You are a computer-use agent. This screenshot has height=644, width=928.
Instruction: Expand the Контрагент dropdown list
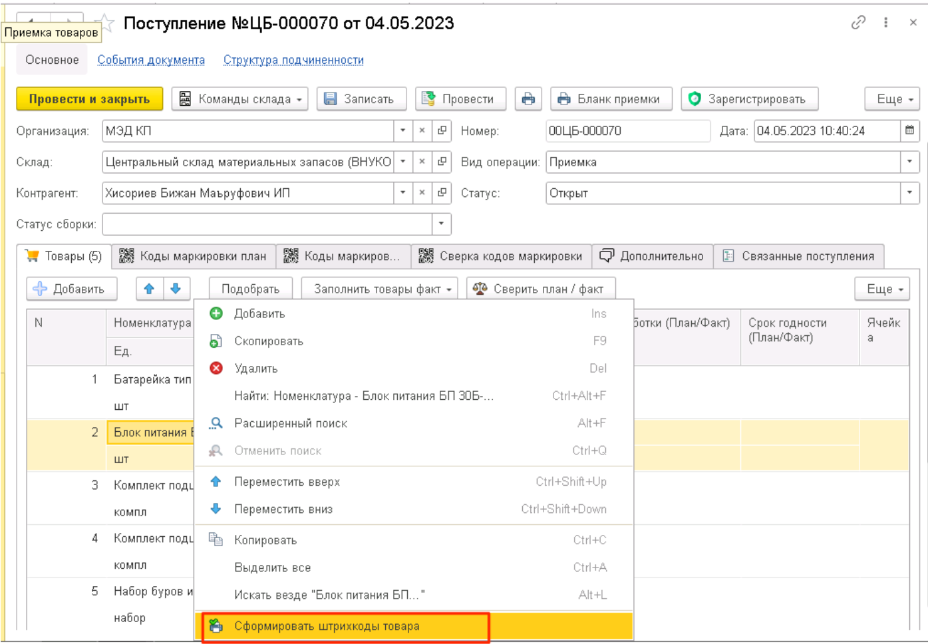coord(402,193)
